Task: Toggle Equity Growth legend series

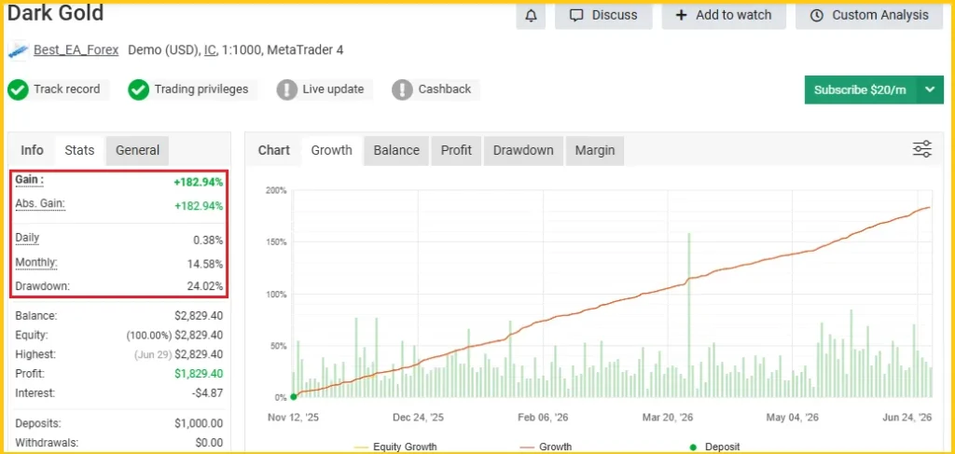Action: click(x=394, y=447)
